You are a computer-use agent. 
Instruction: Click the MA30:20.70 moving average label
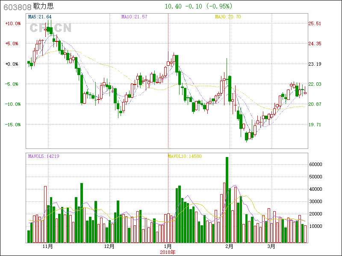[227, 17]
